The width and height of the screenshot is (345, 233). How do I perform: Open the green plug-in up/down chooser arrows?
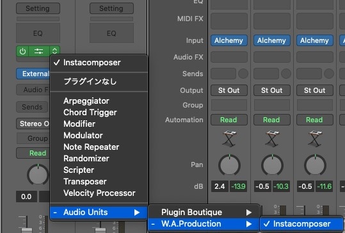pyautogui.click(x=54, y=51)
